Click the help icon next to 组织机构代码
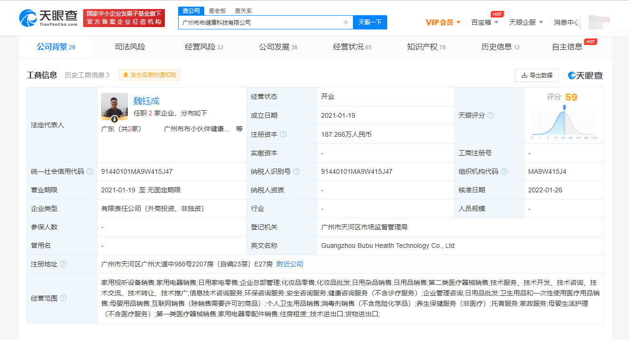The width and height of the screenshot is (629, 340). click(504, 171)
